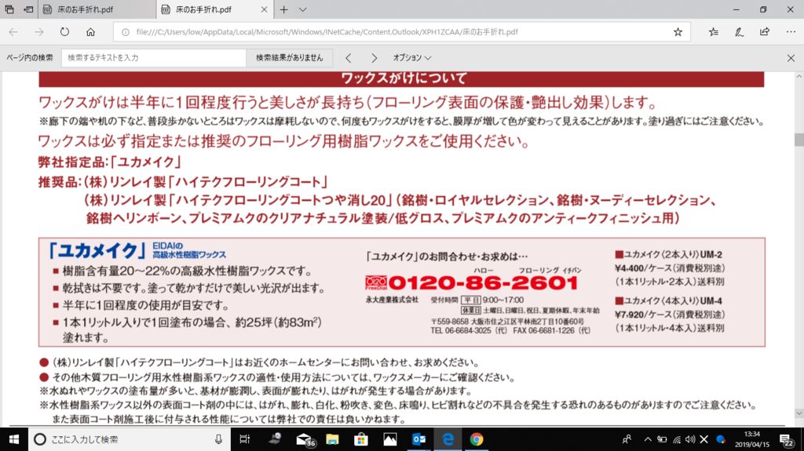Open the Windows Start menu

click(x=14, y=439)
